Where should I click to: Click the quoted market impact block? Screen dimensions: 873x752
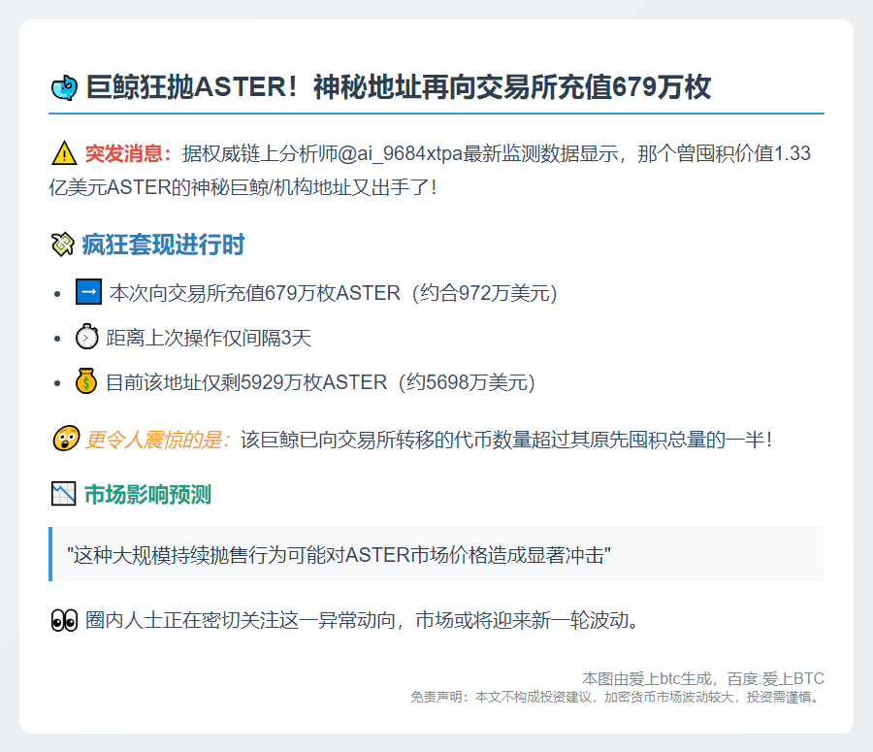tap(436, 554)
